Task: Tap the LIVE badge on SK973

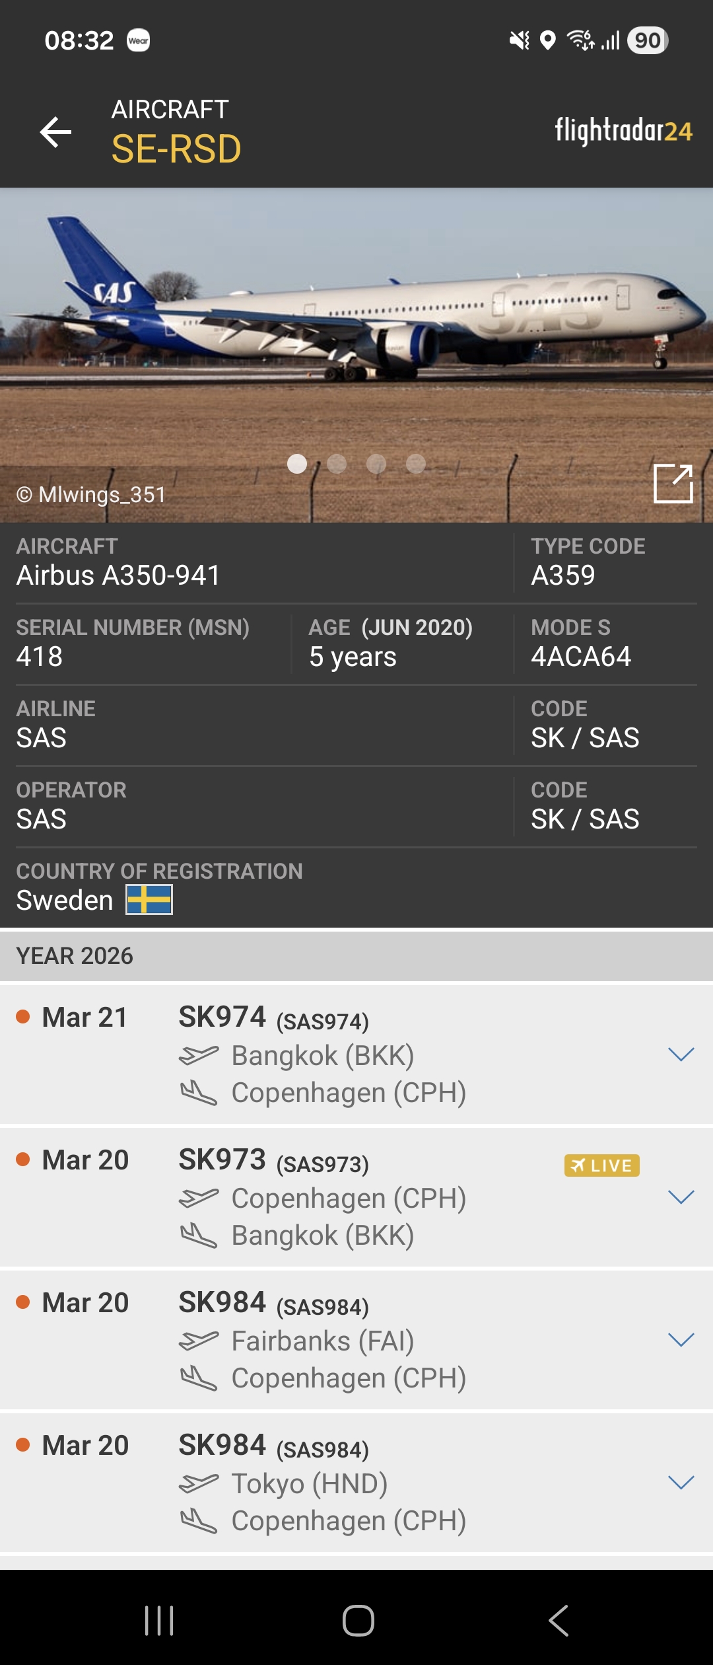Action: tap(601, 1165)
